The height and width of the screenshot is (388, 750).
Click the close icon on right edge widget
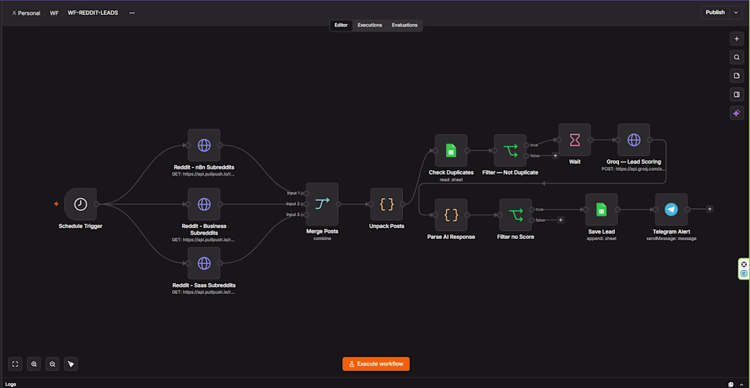tap(744, 264)
